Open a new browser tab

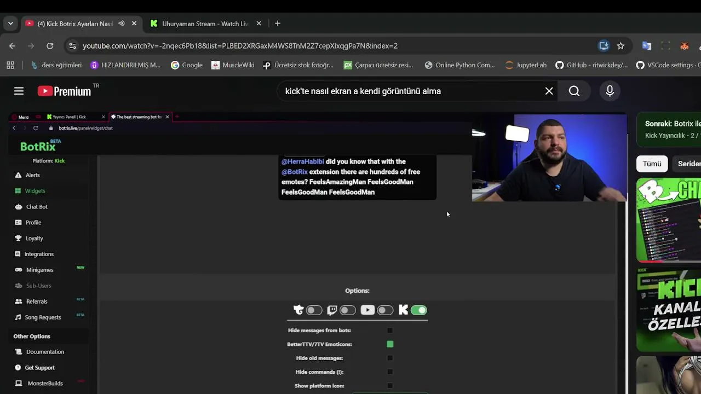pyautogui.click(x=278, y=24)
